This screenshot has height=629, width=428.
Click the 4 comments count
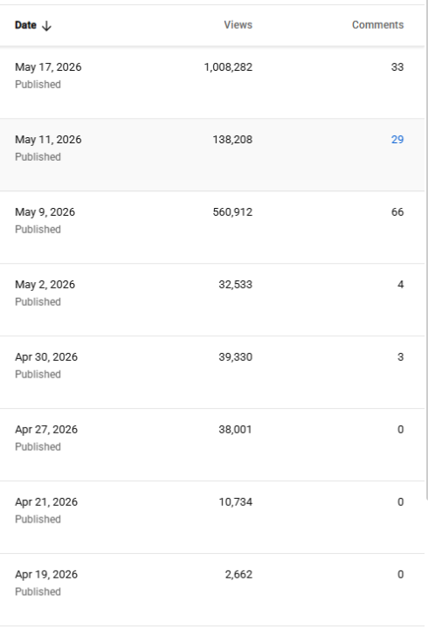click(x=400, y=285)
